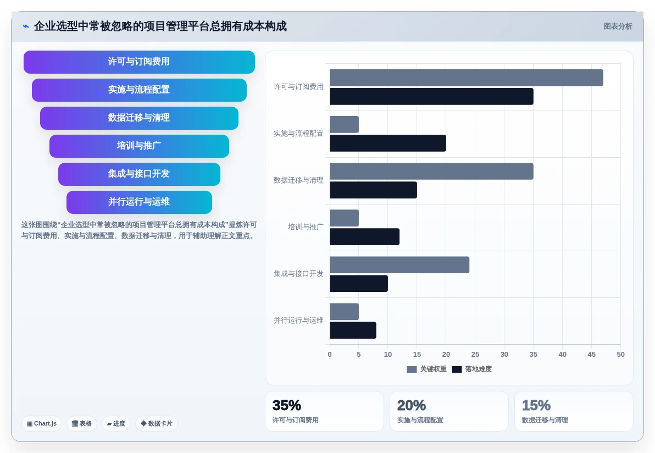Click the 图表分析 label in header
This screenshot has width=655, height=453.
coord(618,26)
